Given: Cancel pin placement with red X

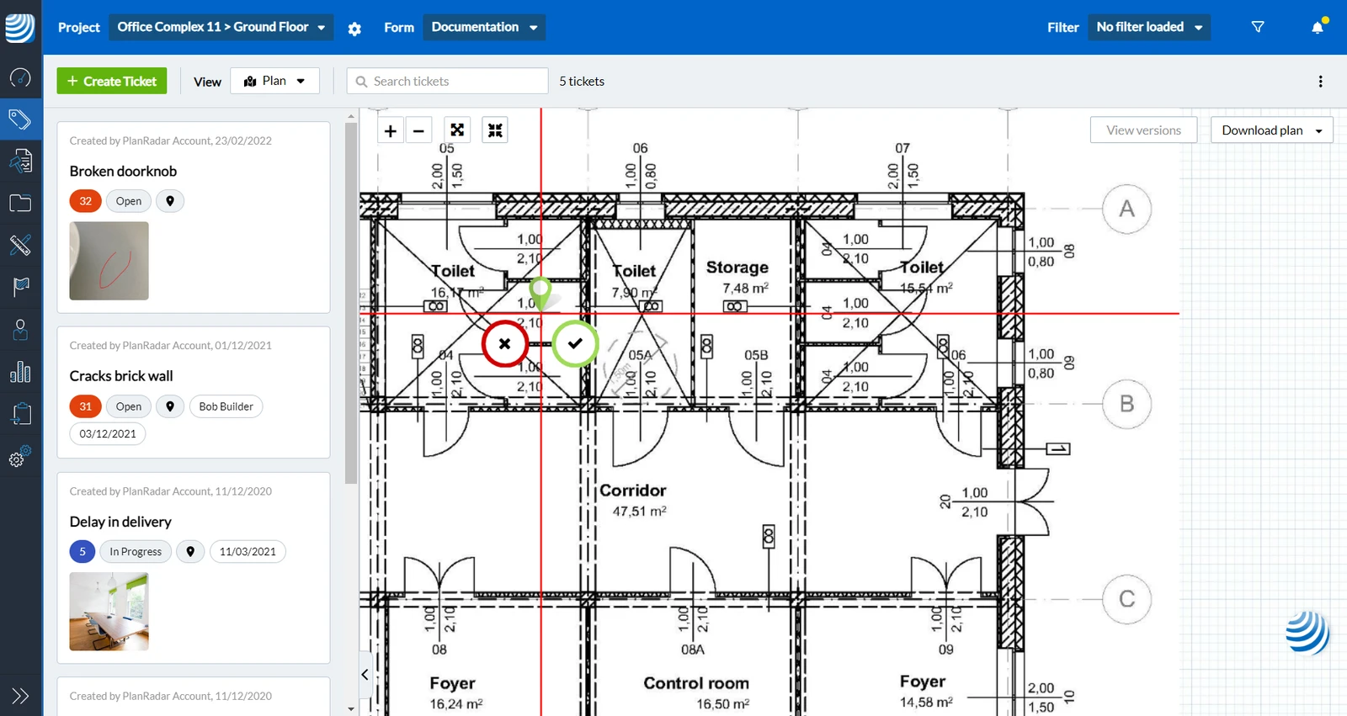Looking at the screenshot, I should pos(504,343).
